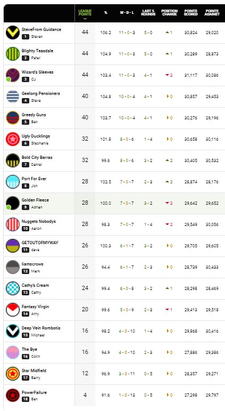Open Blighty Teasdale green striped team logo
225x411 pixels.
[13, 54]
